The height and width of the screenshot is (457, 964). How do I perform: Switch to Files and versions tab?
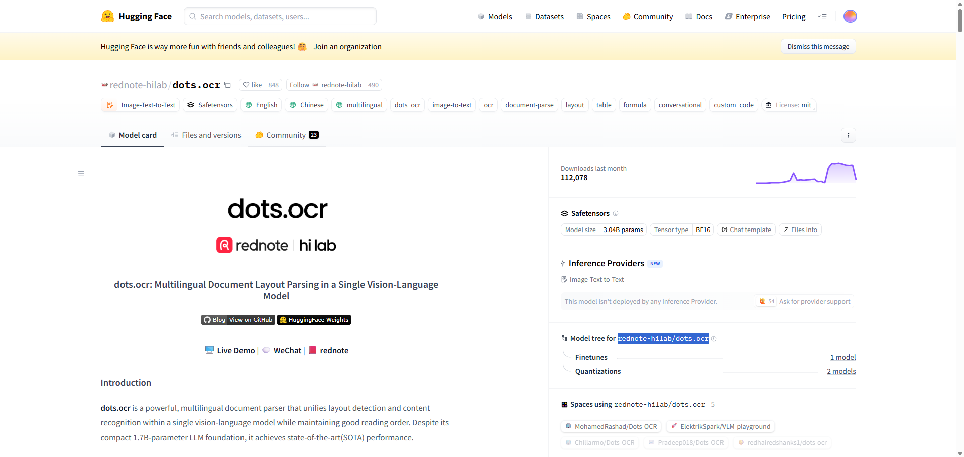[x=206, y=135]
